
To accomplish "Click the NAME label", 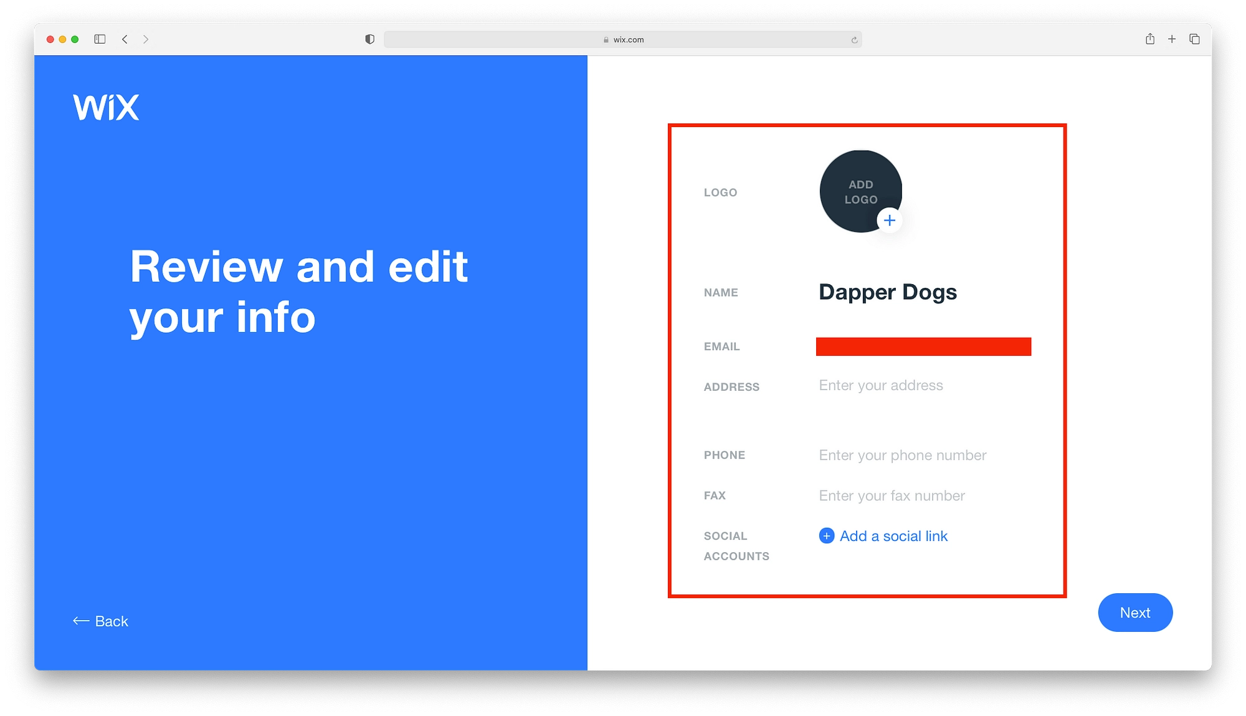I will click(721, 292).
